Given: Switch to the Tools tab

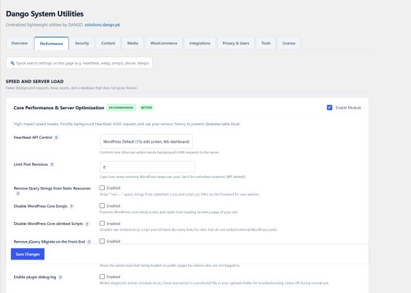Looking at the screenshot, I should (x=266, y=43).
